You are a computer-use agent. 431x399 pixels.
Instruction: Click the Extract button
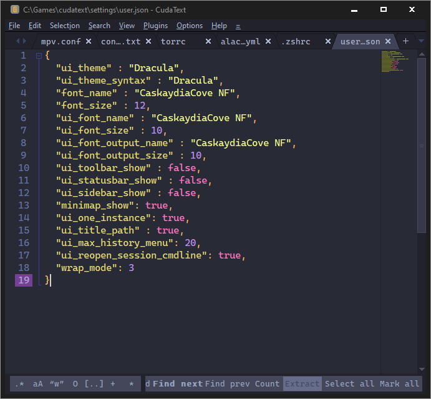click(x=303, y=384)
